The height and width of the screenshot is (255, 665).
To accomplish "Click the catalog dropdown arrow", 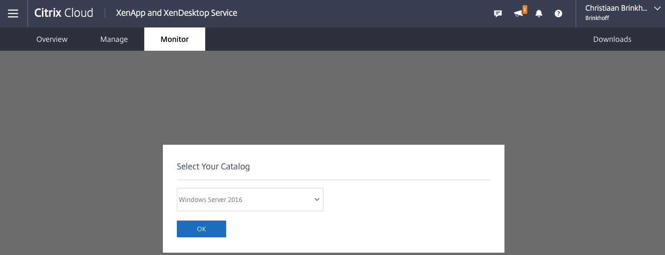I will [316, 200].
